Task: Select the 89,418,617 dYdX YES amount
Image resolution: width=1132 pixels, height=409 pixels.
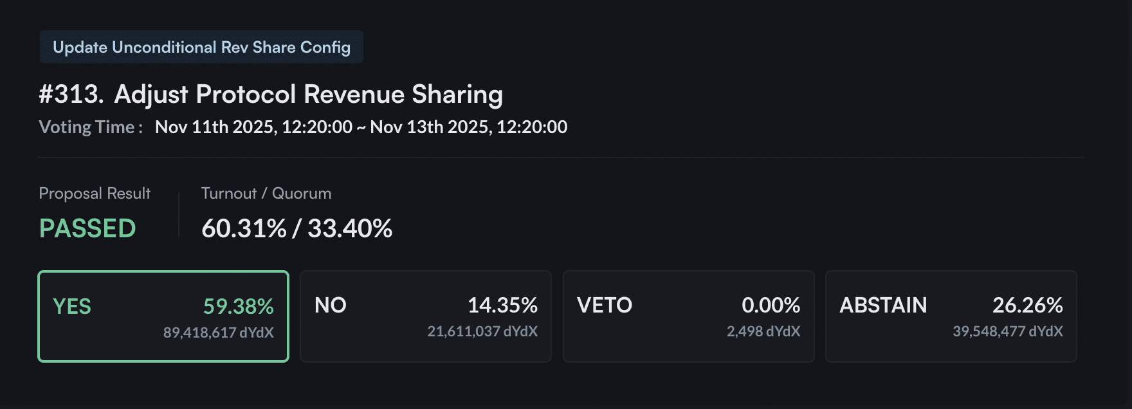Action: point(219,332)
